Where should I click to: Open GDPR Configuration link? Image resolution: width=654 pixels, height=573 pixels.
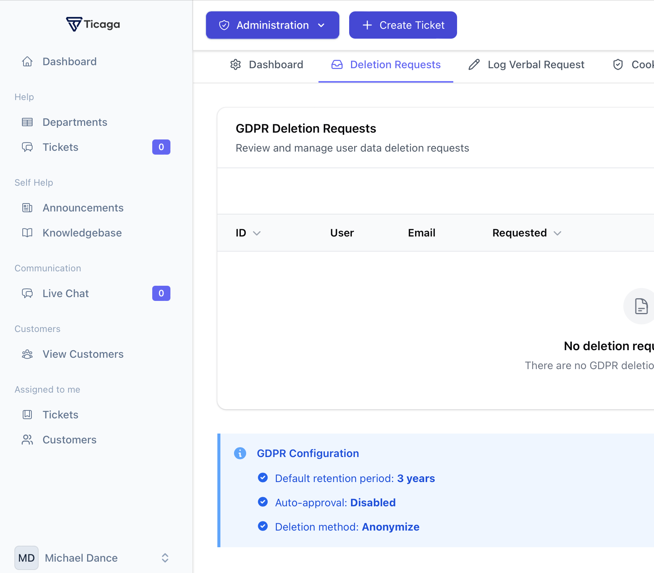tap(307, 453)
